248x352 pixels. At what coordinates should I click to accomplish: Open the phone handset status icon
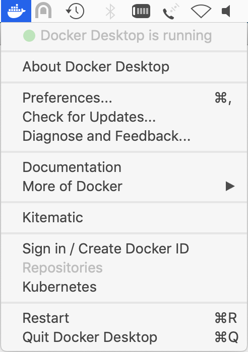pyautogui.click(x=171, y=11)
